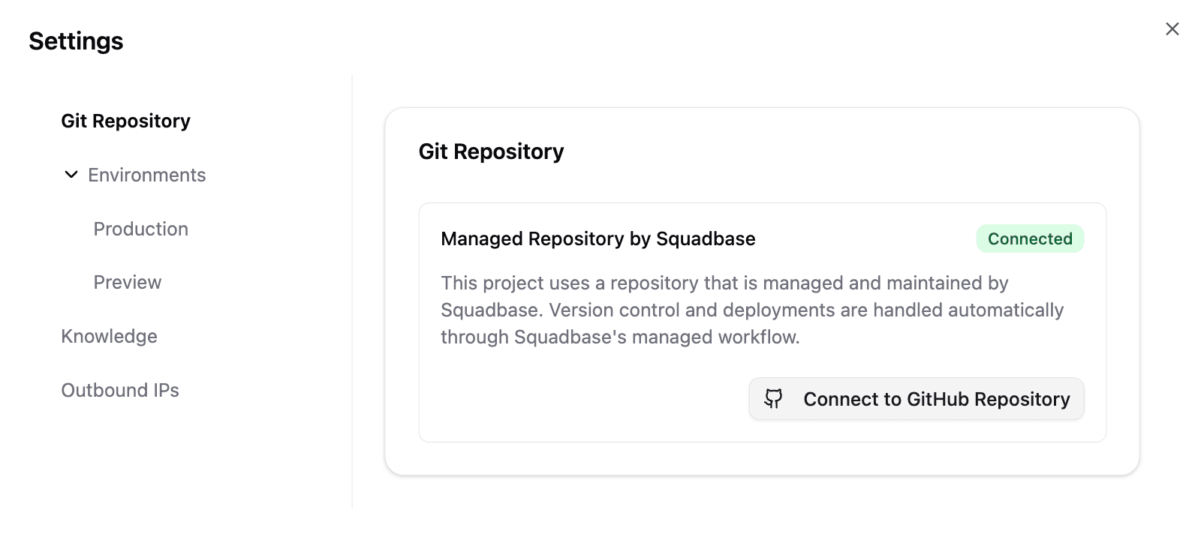Image resolution: width=1201 pixels, height=534 pixels.
Task: Go to the Outbound IPs section
Action: pyautogui.click(x=120, y=390)
